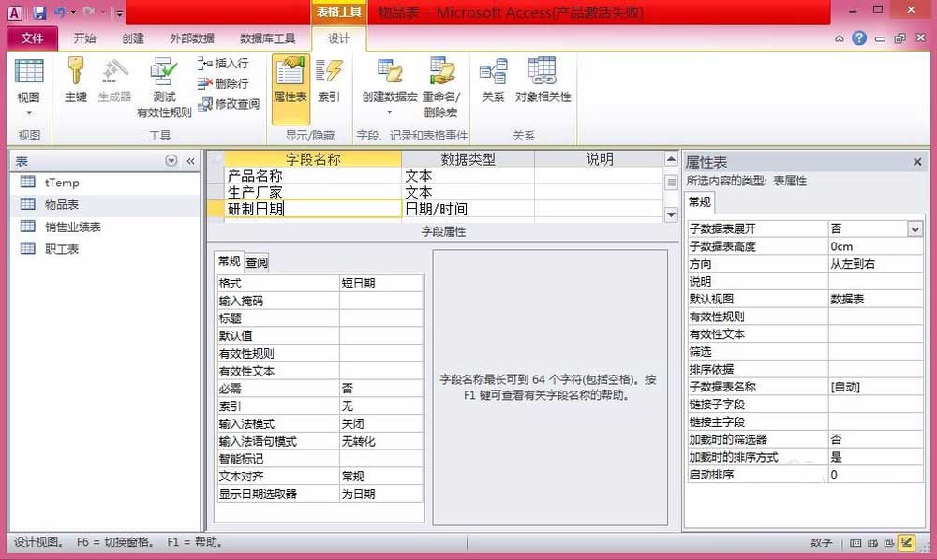Select the 设计 Design tab

click(339, 38)
